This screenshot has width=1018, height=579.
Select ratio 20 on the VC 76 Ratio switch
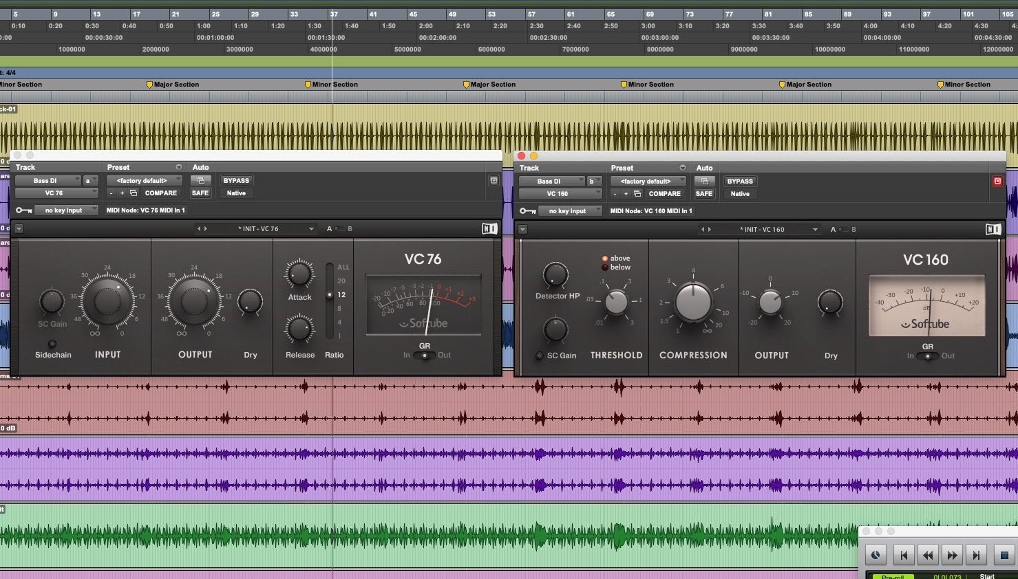click(x=341, y=281)
